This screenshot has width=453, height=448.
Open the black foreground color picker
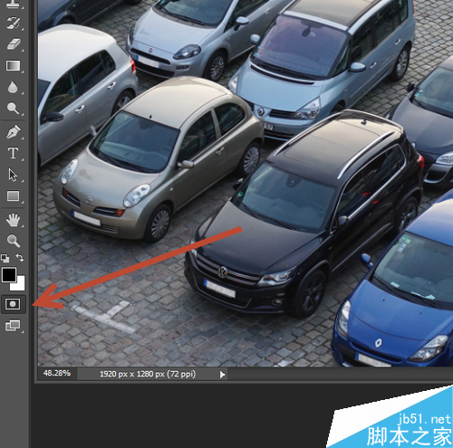[9, 275]
